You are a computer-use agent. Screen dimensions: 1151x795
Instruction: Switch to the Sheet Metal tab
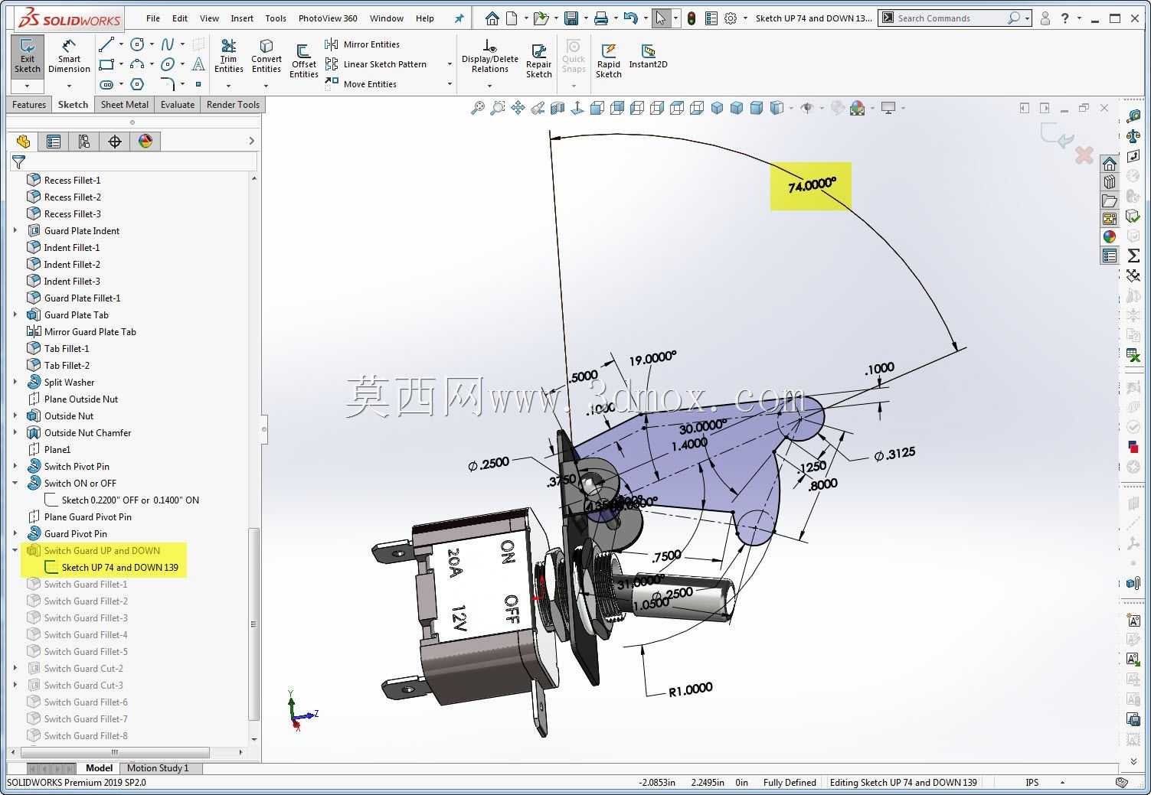coord(124,105)
